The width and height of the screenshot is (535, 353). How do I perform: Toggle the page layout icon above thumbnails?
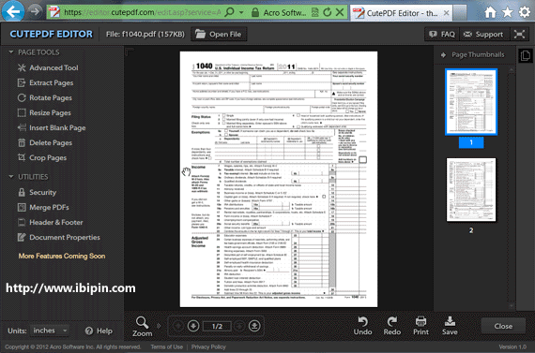[x=526, y=55]
